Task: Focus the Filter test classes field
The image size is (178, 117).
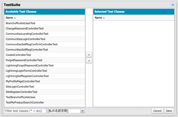Action: 25,111
